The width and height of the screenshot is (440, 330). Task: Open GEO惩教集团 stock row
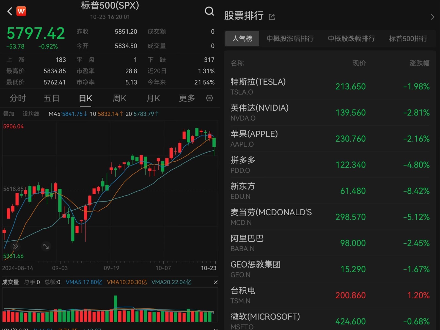pyautogui.click(x=330, y=269)
